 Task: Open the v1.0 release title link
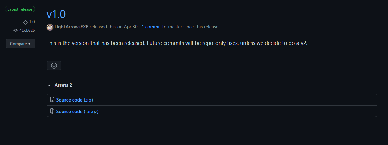coord(56,14)
